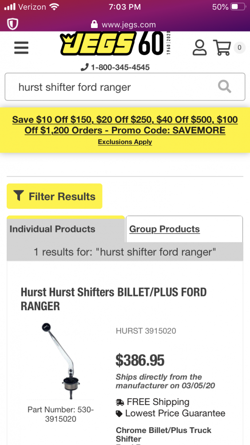The image size is (250, 445).
Task: Open the Filter Results button
Action: (x=54, y=196)
